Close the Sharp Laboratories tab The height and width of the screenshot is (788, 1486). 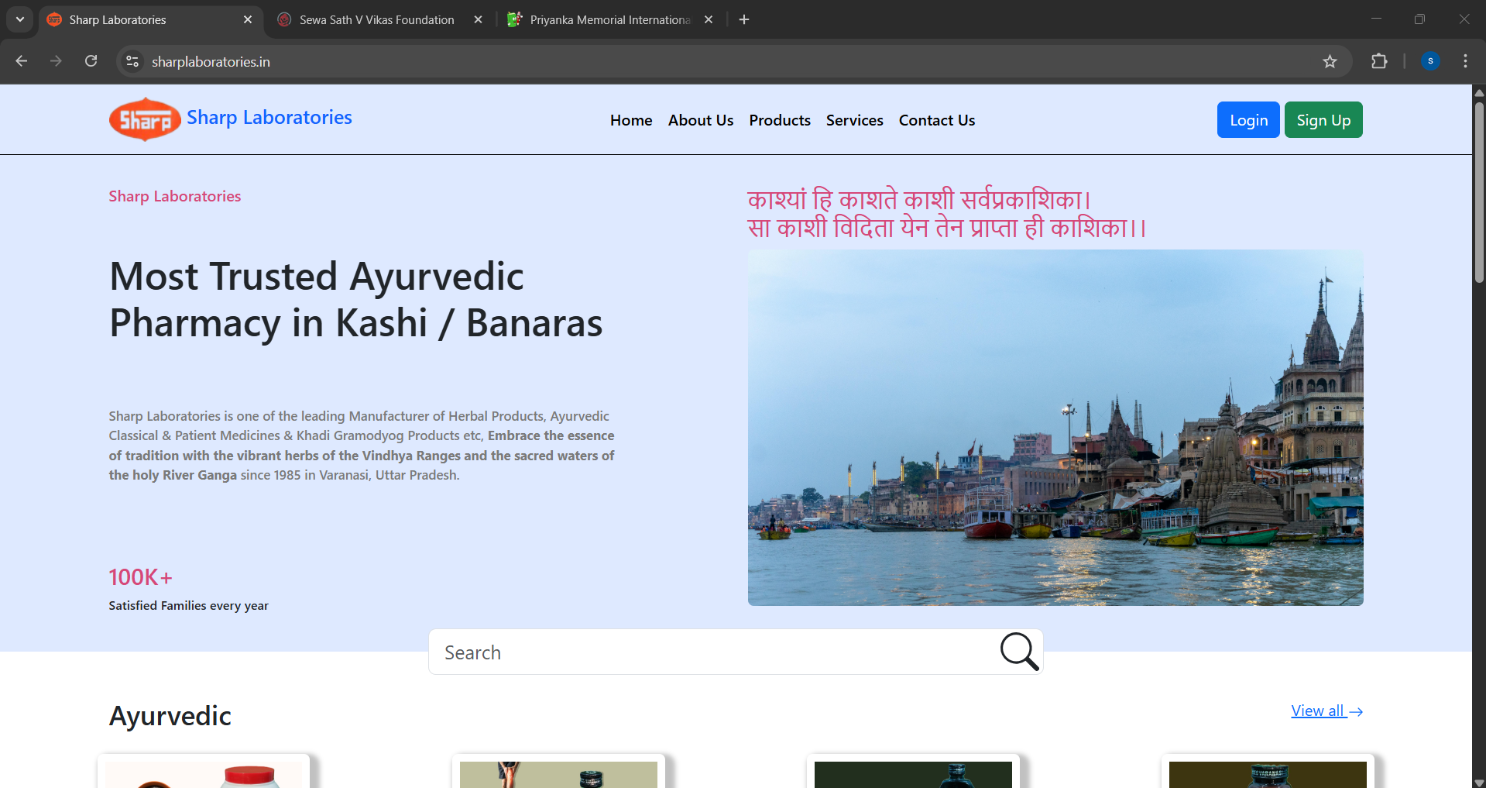point(248,19)
